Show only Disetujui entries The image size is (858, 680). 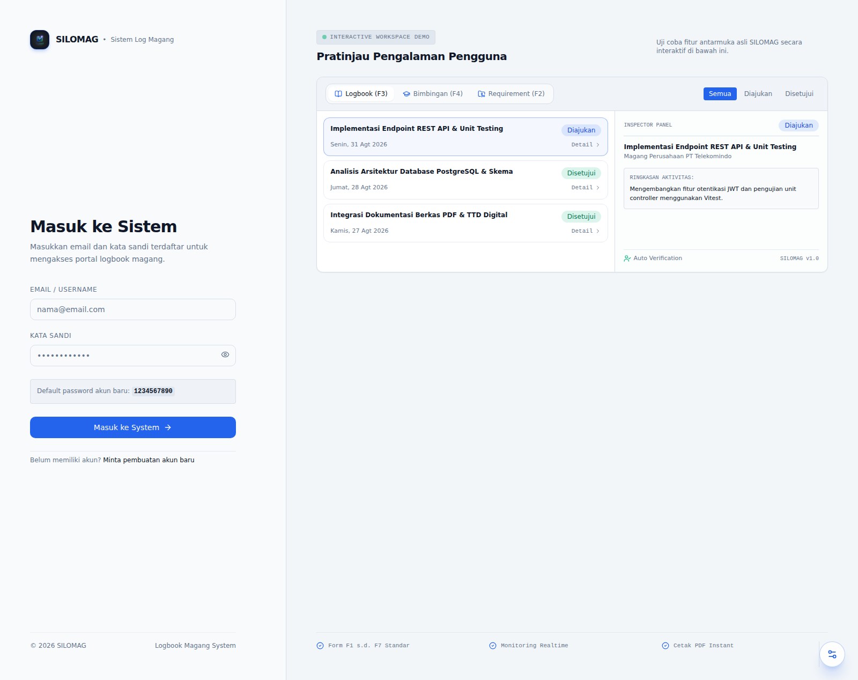pos(799,94)
